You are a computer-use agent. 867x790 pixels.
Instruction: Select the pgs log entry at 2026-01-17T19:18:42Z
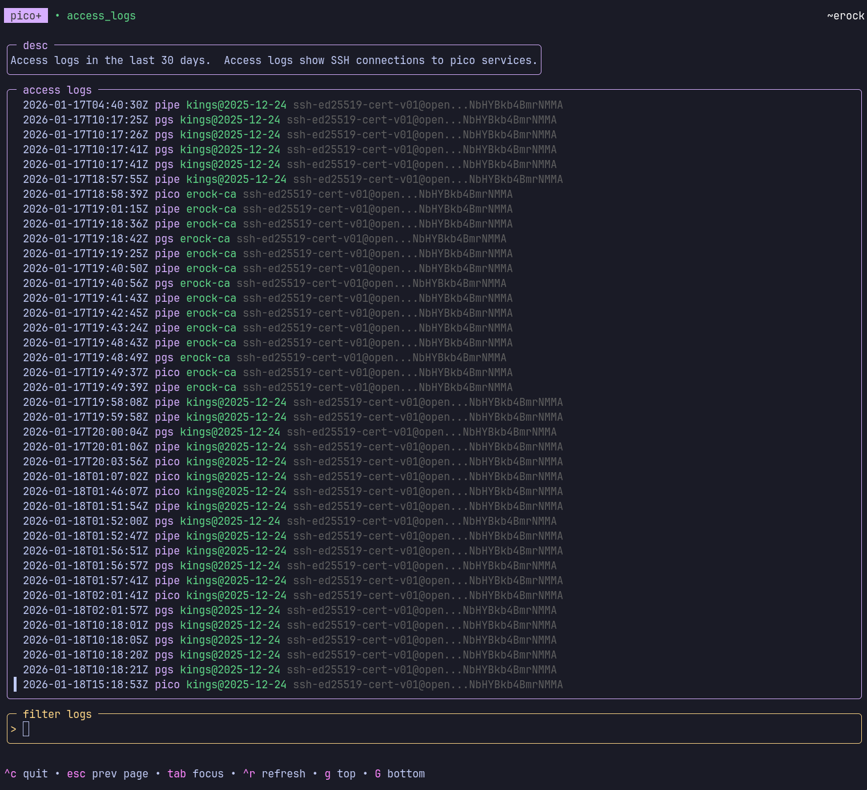pyautogui.click(x=264, y=239)
